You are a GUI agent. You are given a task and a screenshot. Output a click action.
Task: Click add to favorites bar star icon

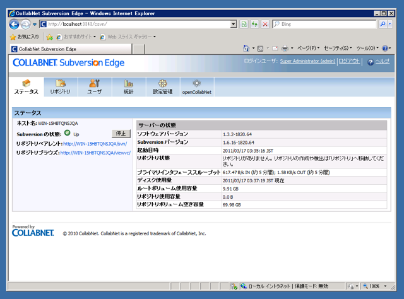pyautogui.click(x=50, y=37)
